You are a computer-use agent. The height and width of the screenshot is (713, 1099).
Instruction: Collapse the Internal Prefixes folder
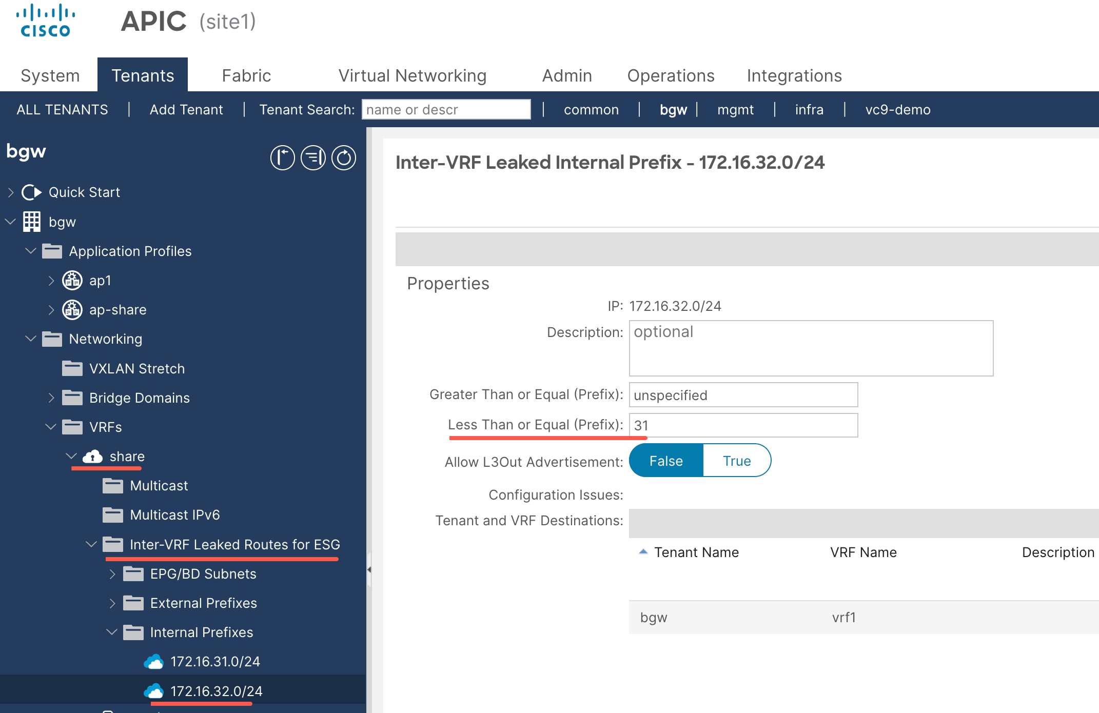tap(112, 632)
